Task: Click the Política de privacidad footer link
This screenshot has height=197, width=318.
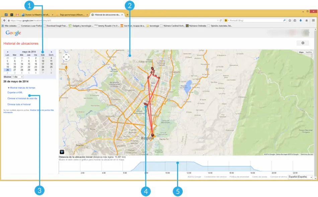Action: click(239, 177)
